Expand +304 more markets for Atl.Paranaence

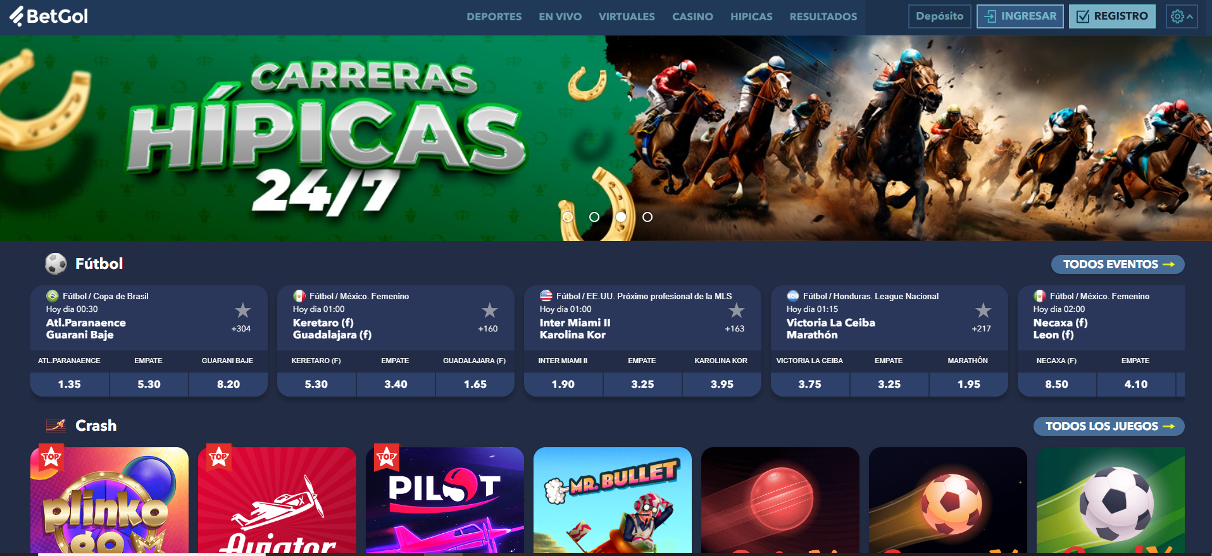(241, 329)
